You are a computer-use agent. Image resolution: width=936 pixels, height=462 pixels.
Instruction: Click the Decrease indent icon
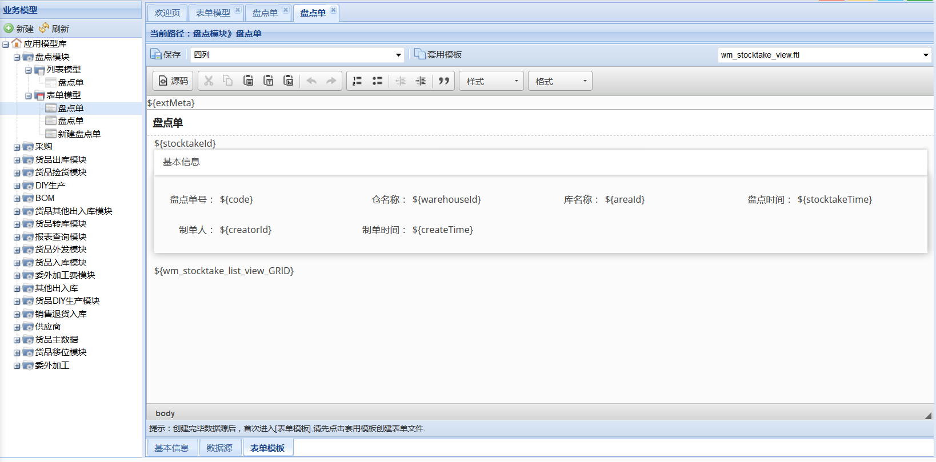click(x=401, y=81)
